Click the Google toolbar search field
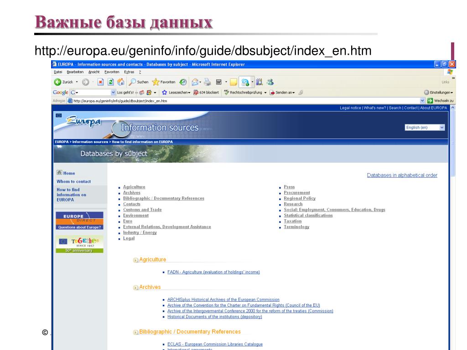The height and width of the screenshot is (350, 467). (x=93, y=93)
